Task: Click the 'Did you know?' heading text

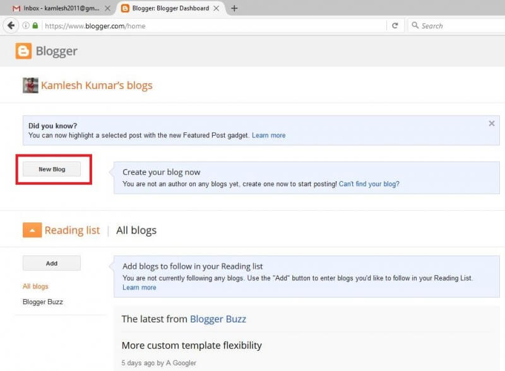Action: [52, 126]
